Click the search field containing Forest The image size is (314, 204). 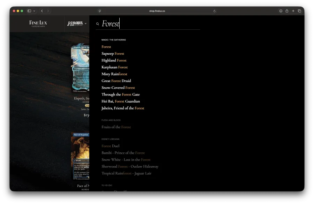(148, 24)
